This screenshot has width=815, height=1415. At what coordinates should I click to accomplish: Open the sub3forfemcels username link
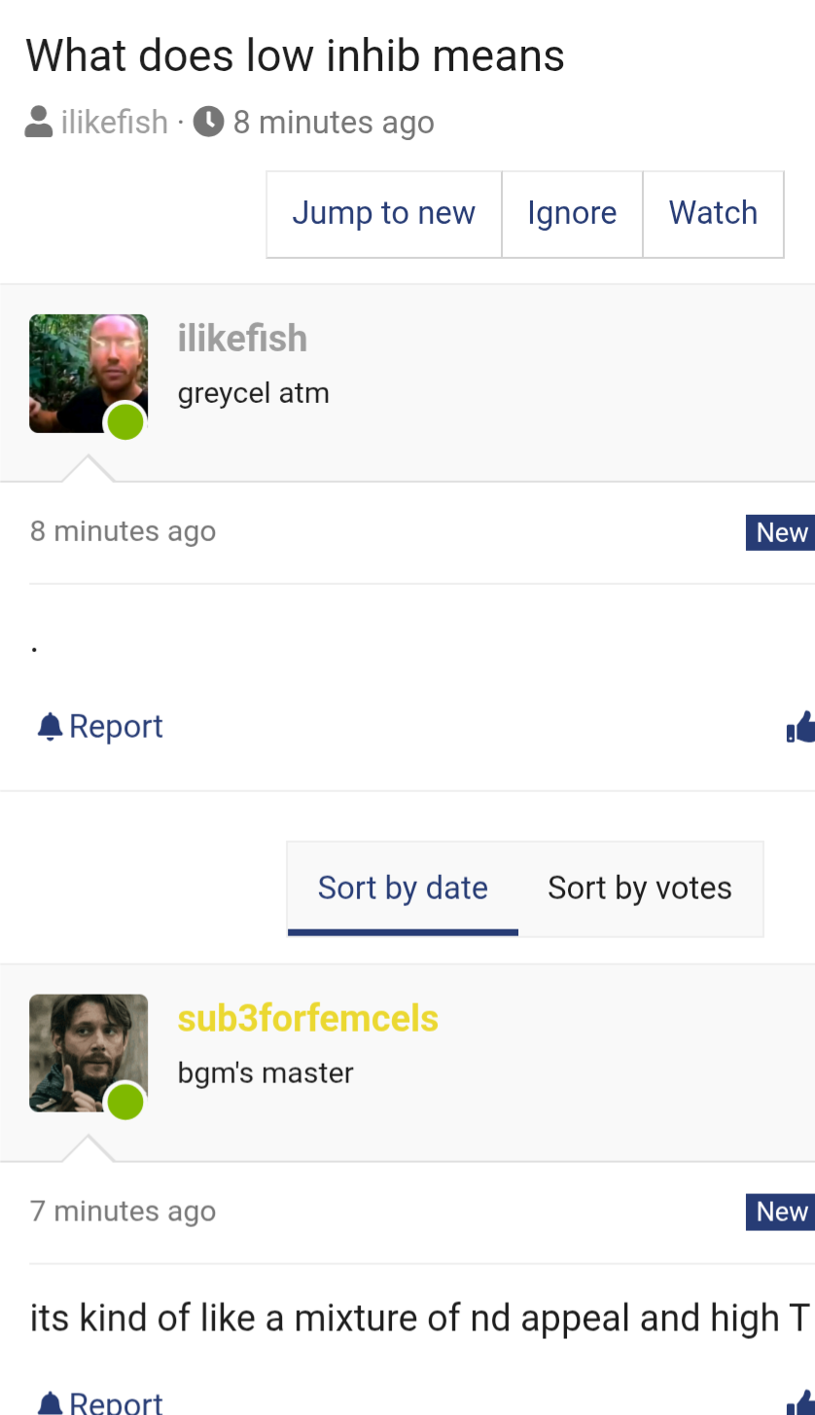point(308,1019)
